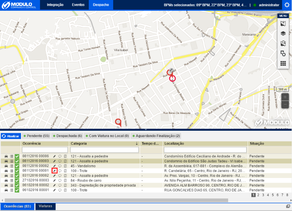Click document icon for 03112016 00002

(x=65, y=175)
